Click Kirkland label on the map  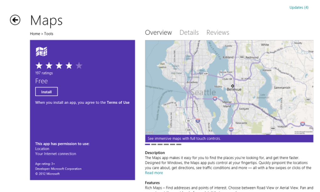pyautogui.click(x=228, y=57)
